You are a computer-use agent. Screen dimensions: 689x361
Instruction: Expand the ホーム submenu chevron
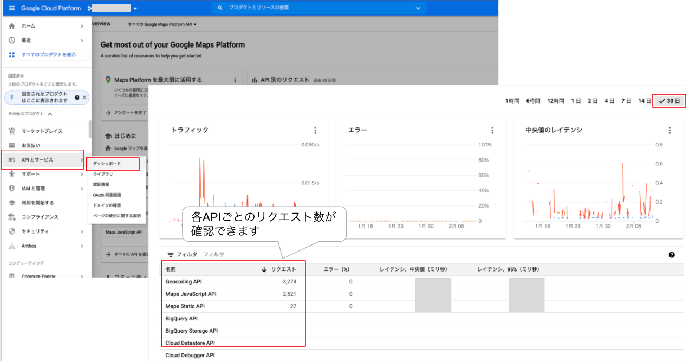point(82,26)
